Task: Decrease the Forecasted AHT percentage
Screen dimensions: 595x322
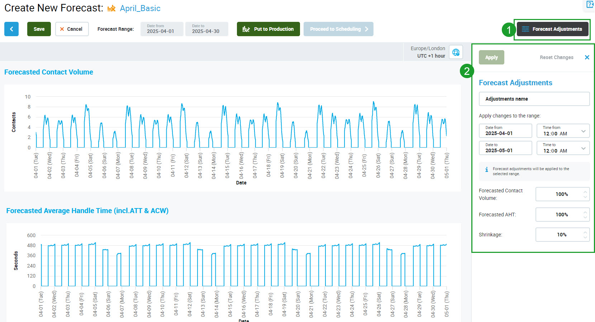Action: (585, 217)
